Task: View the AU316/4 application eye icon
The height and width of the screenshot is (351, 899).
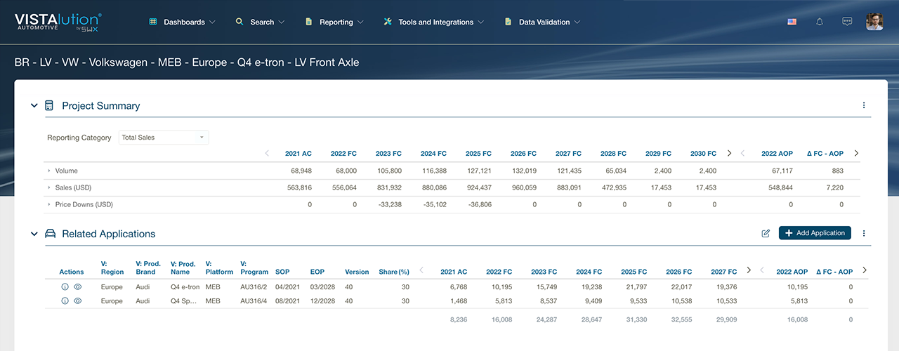Action: [78, 301]
